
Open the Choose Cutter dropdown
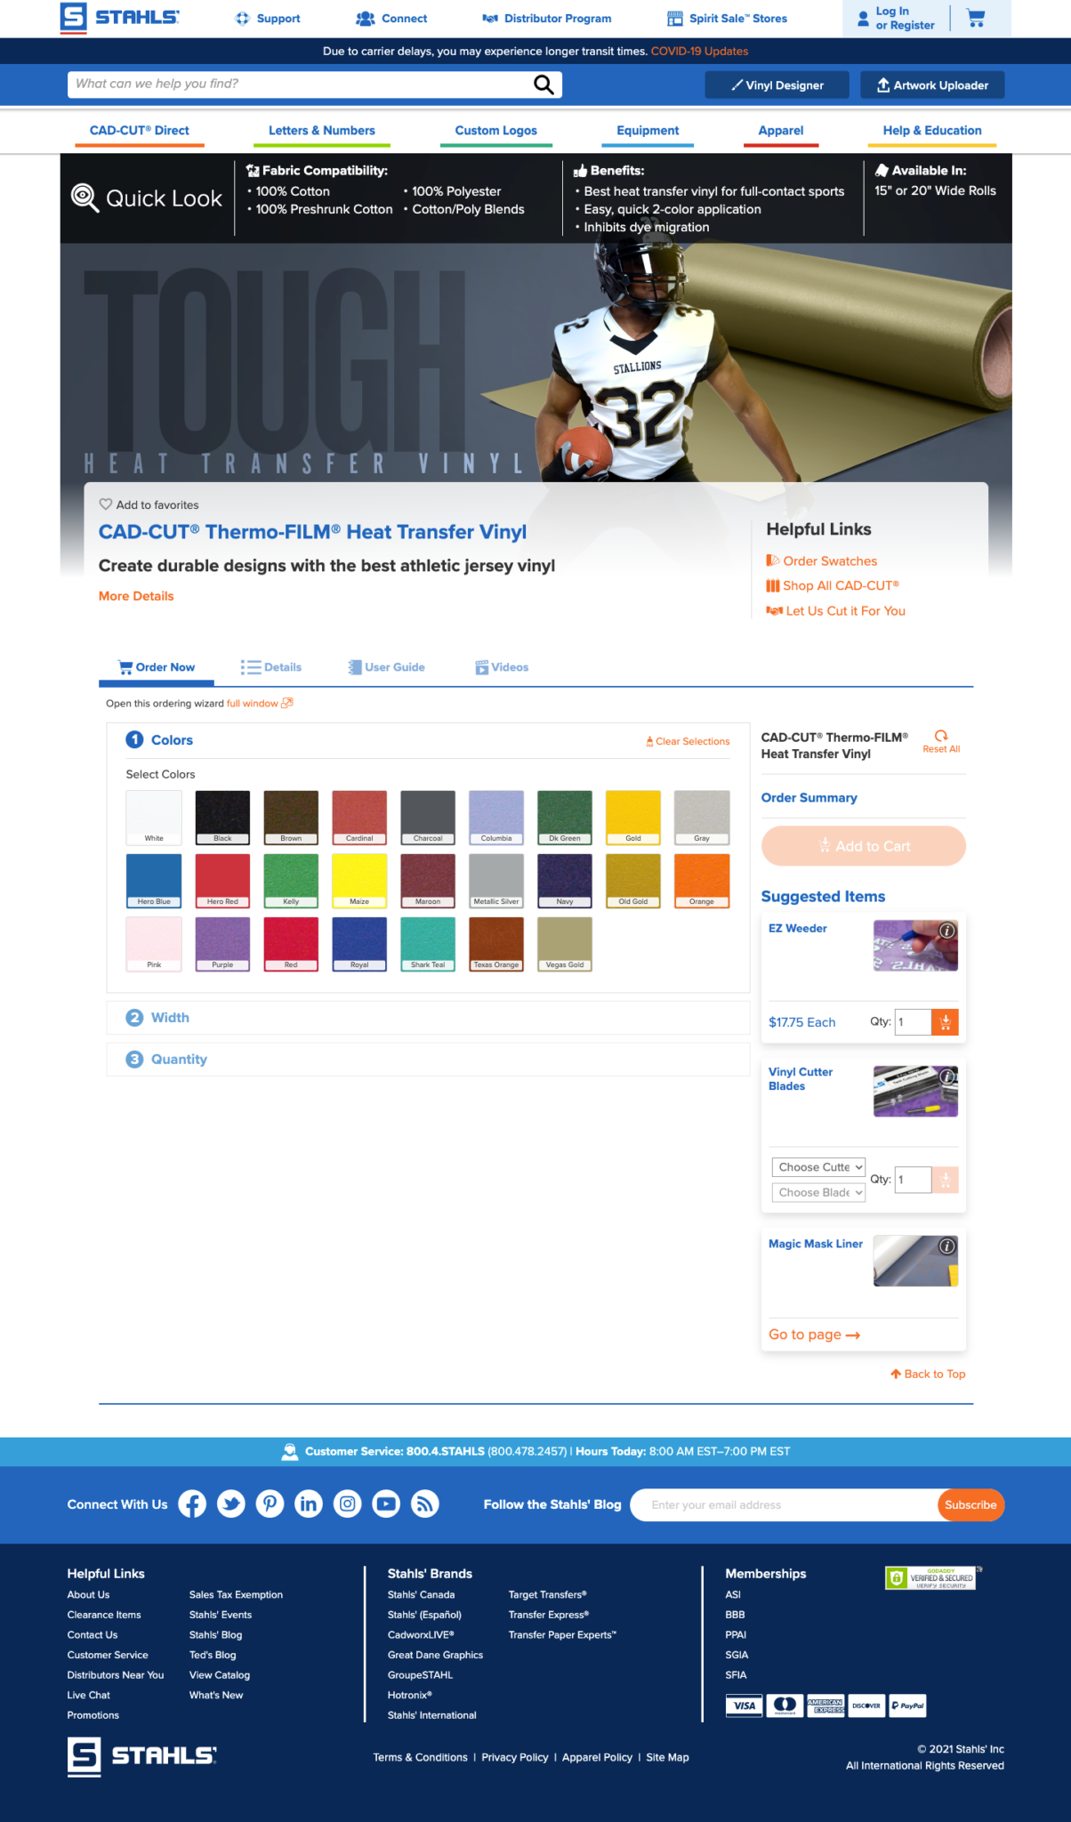click(x=818, y=1167)
